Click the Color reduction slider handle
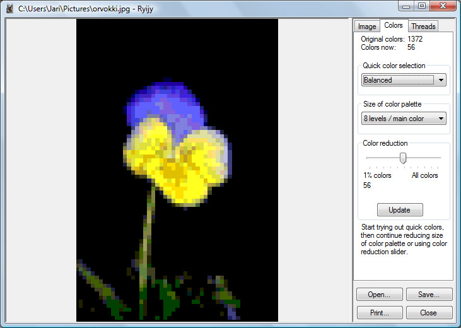This screenshot has width=461, height=328. 403,158
